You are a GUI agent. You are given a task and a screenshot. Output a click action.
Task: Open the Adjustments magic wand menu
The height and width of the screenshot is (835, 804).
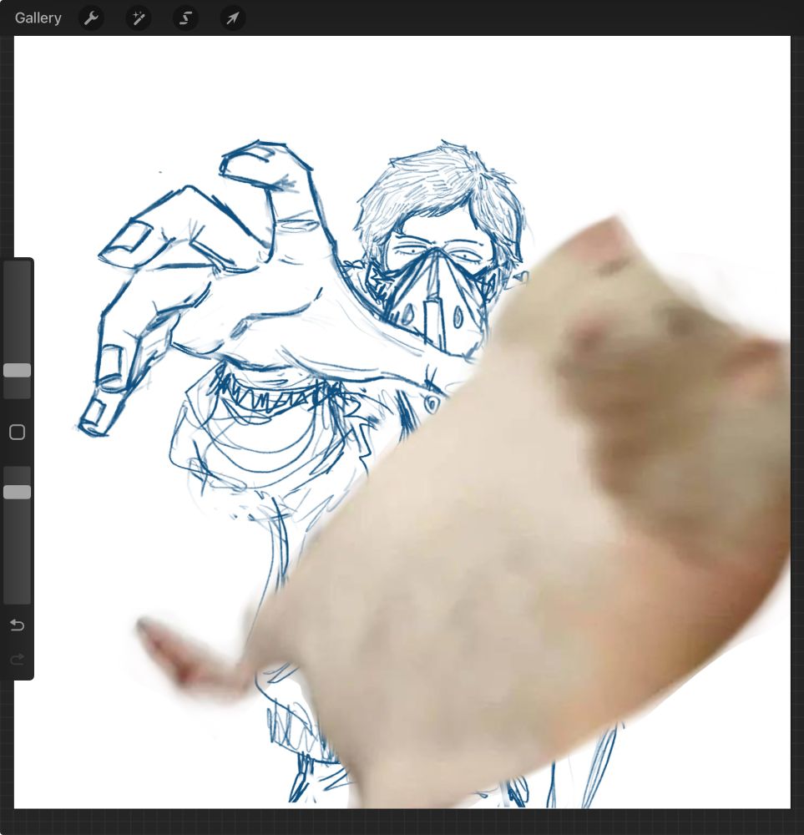(139, 18)
